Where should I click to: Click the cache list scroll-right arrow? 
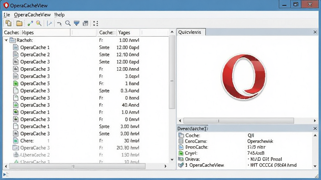165,166
